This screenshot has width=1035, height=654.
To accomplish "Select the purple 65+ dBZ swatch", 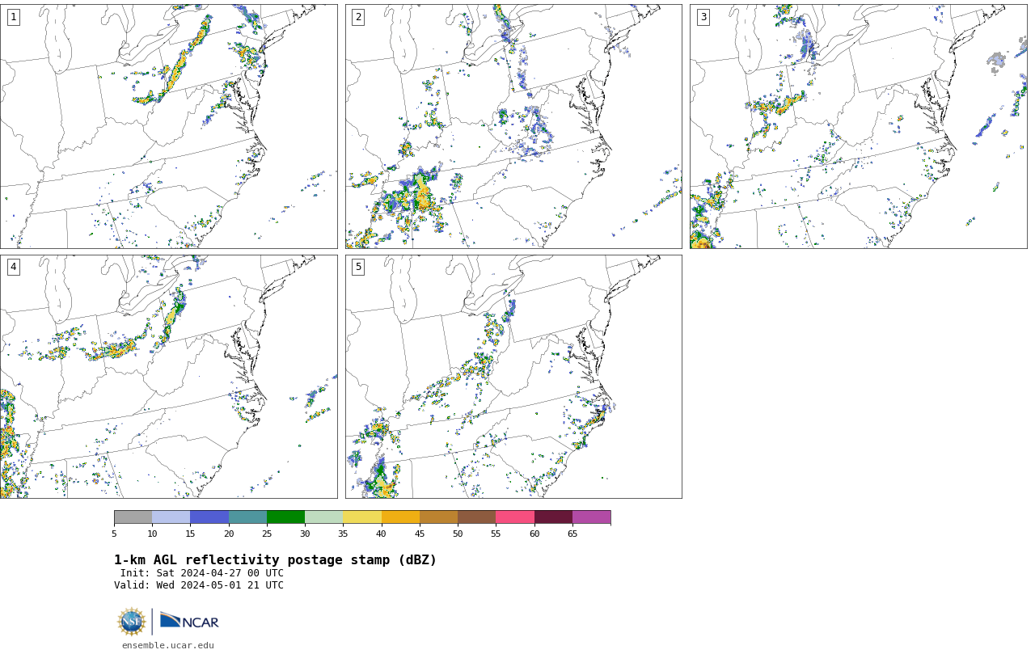I will click(591, 517).
